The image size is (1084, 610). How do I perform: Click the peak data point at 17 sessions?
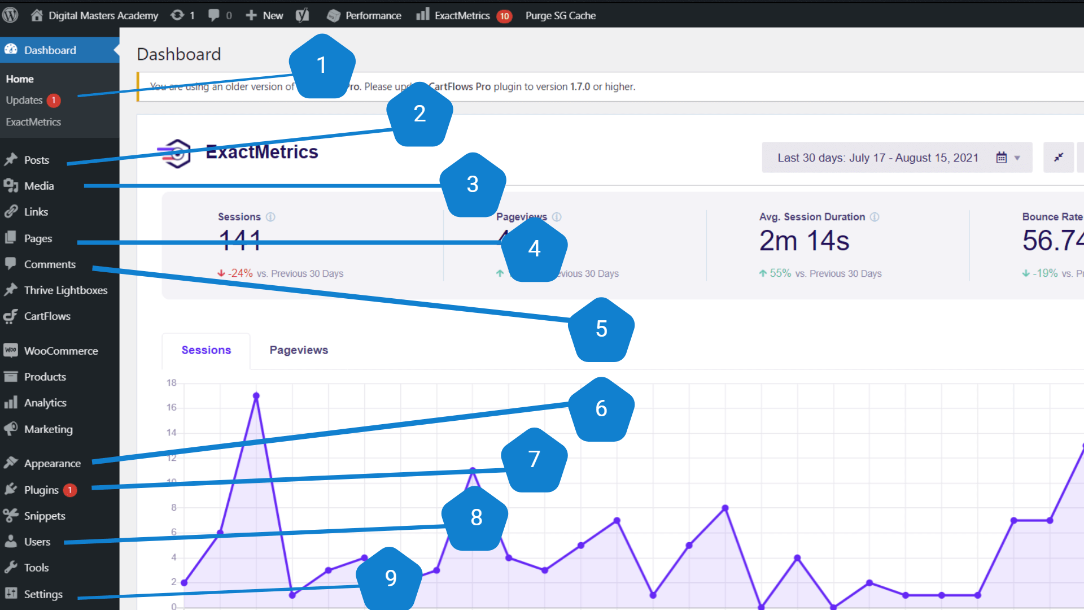click(x=256, y=395)
